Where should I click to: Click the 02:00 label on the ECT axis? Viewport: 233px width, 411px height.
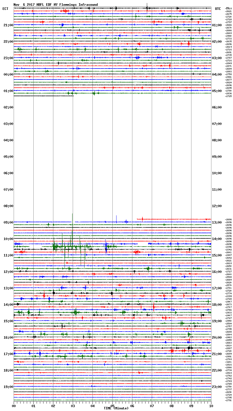coord(8,107)
